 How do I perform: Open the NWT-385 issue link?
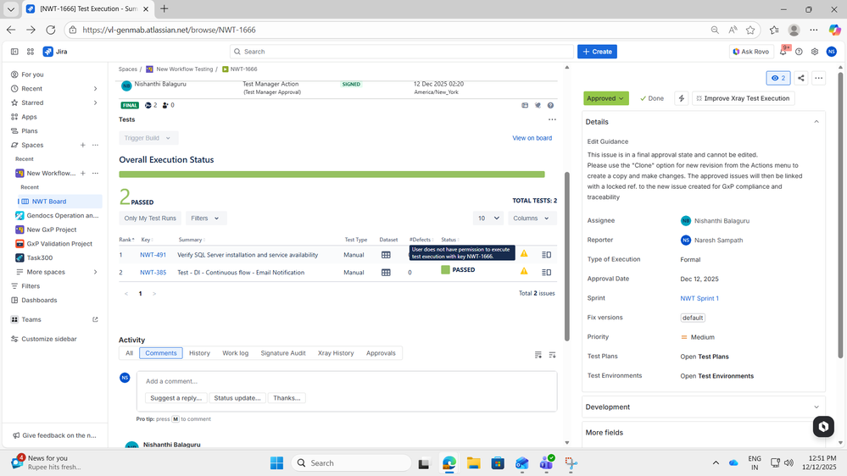tap(153, 273)
